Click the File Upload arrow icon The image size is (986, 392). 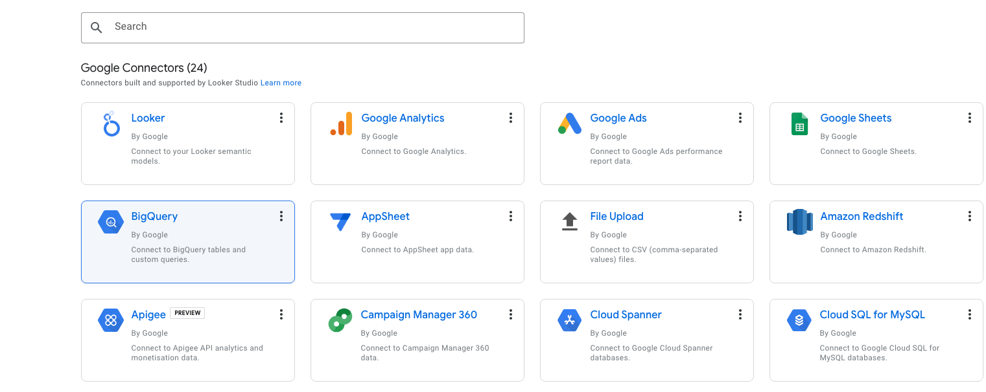(569, 222)
